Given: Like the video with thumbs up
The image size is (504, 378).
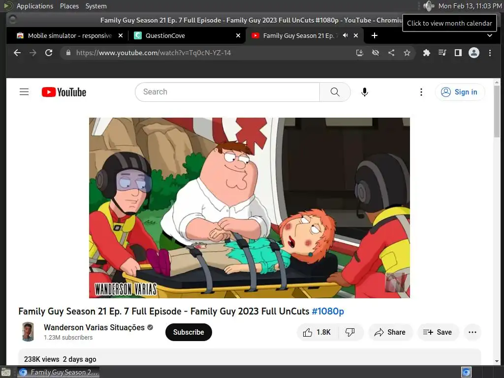Looking at the screenshot, I should pyautogui.click(x=317, y=332).
